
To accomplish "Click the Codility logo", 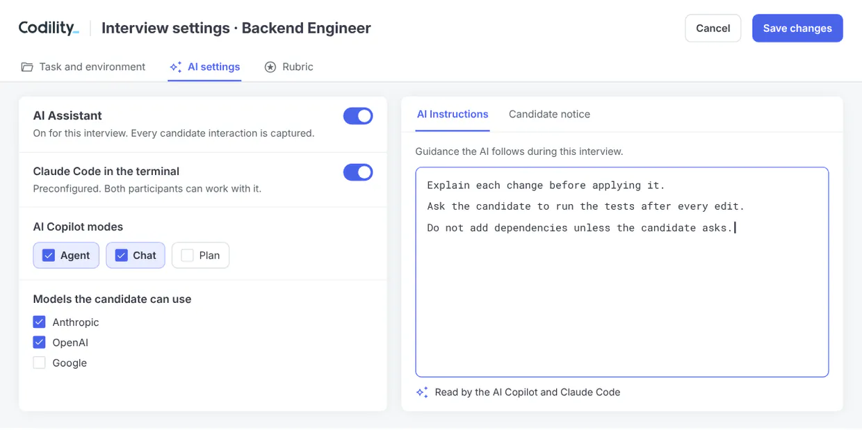I will 49,28.
